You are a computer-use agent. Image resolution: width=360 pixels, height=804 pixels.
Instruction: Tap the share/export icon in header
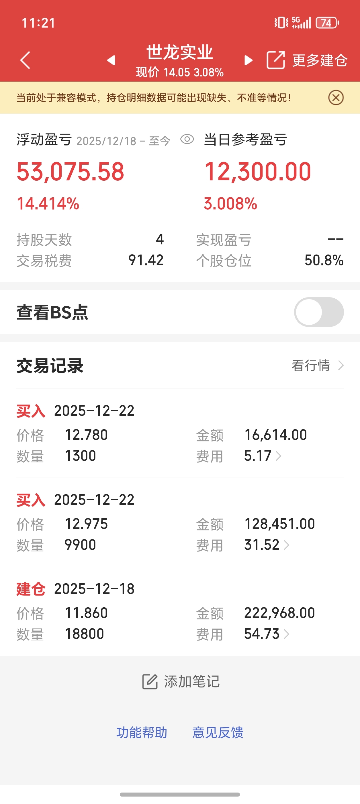coord(275,60)
